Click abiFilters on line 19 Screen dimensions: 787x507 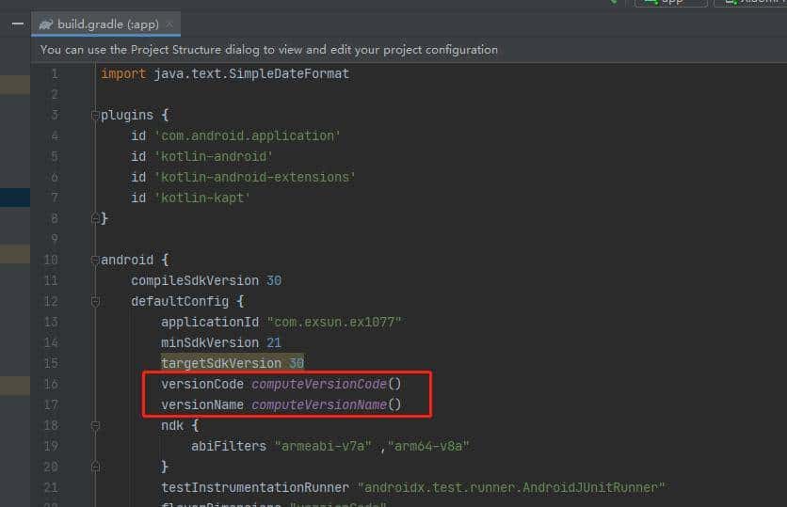(229, 446)
